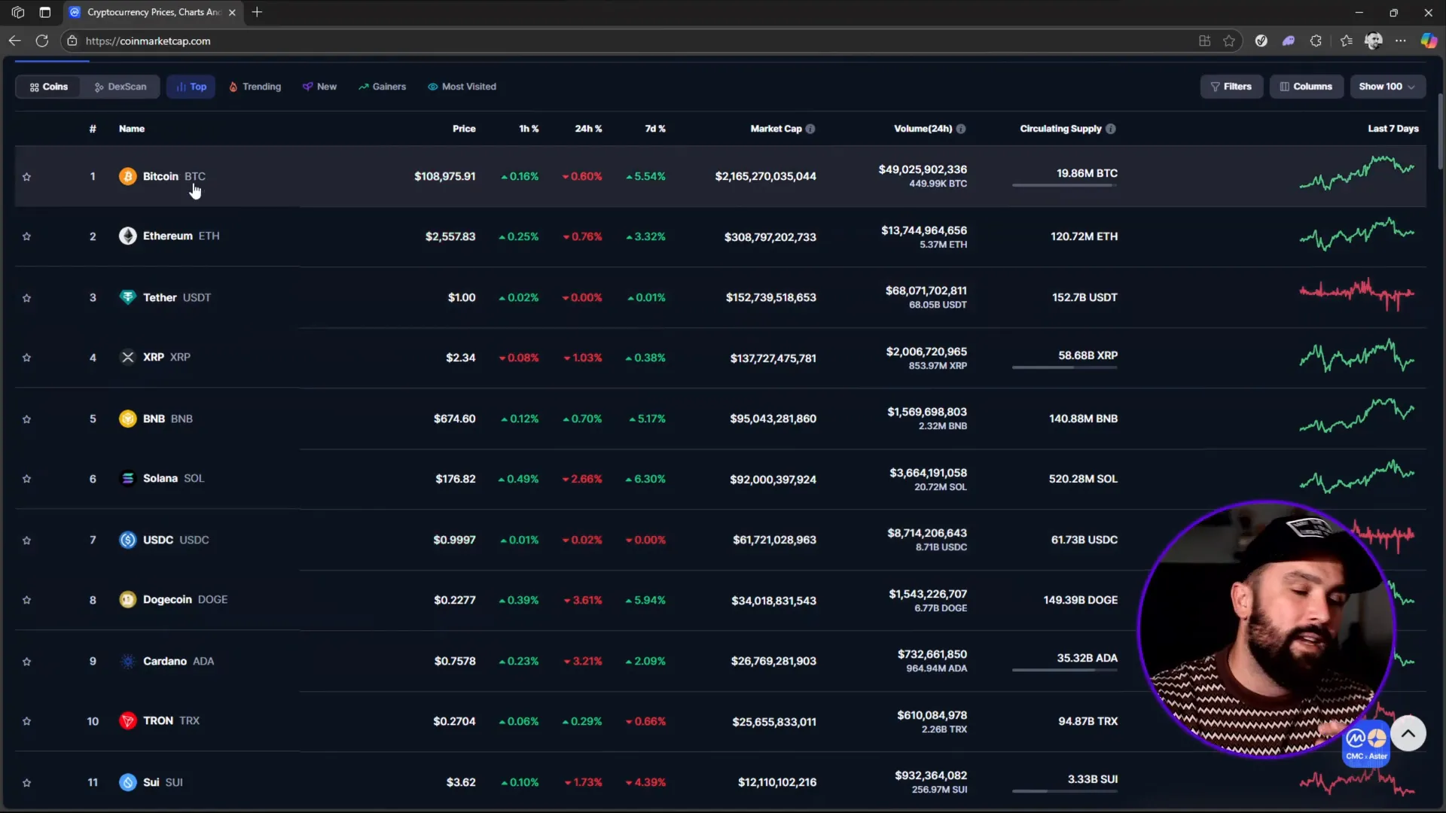This screenshot has width=1446, height=813.
Task: Star Solana to add to watchlist
Action: click(26, 479)
